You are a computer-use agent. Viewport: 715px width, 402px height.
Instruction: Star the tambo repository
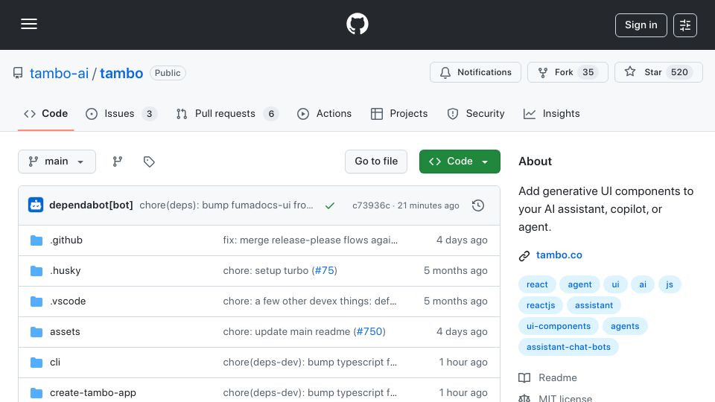click(x=658, y=72)
